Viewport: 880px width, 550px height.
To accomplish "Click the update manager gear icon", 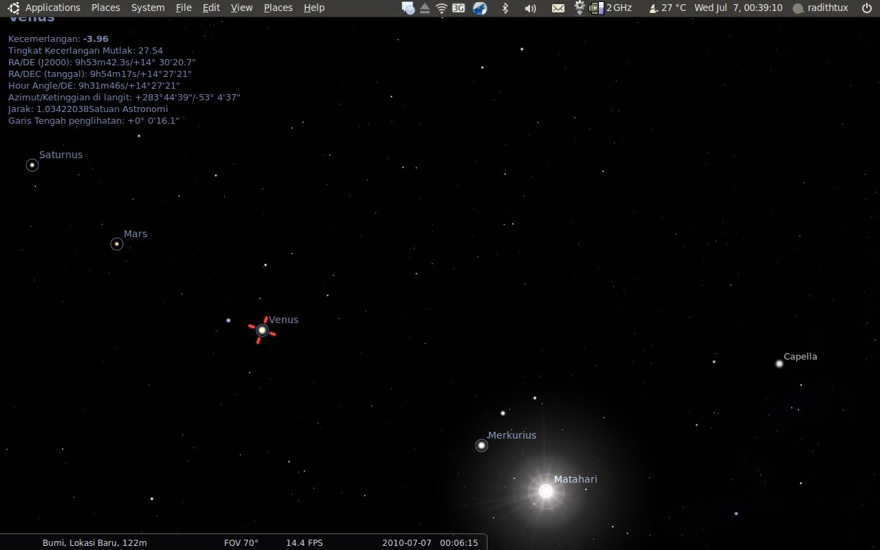I will pos(580,8).
